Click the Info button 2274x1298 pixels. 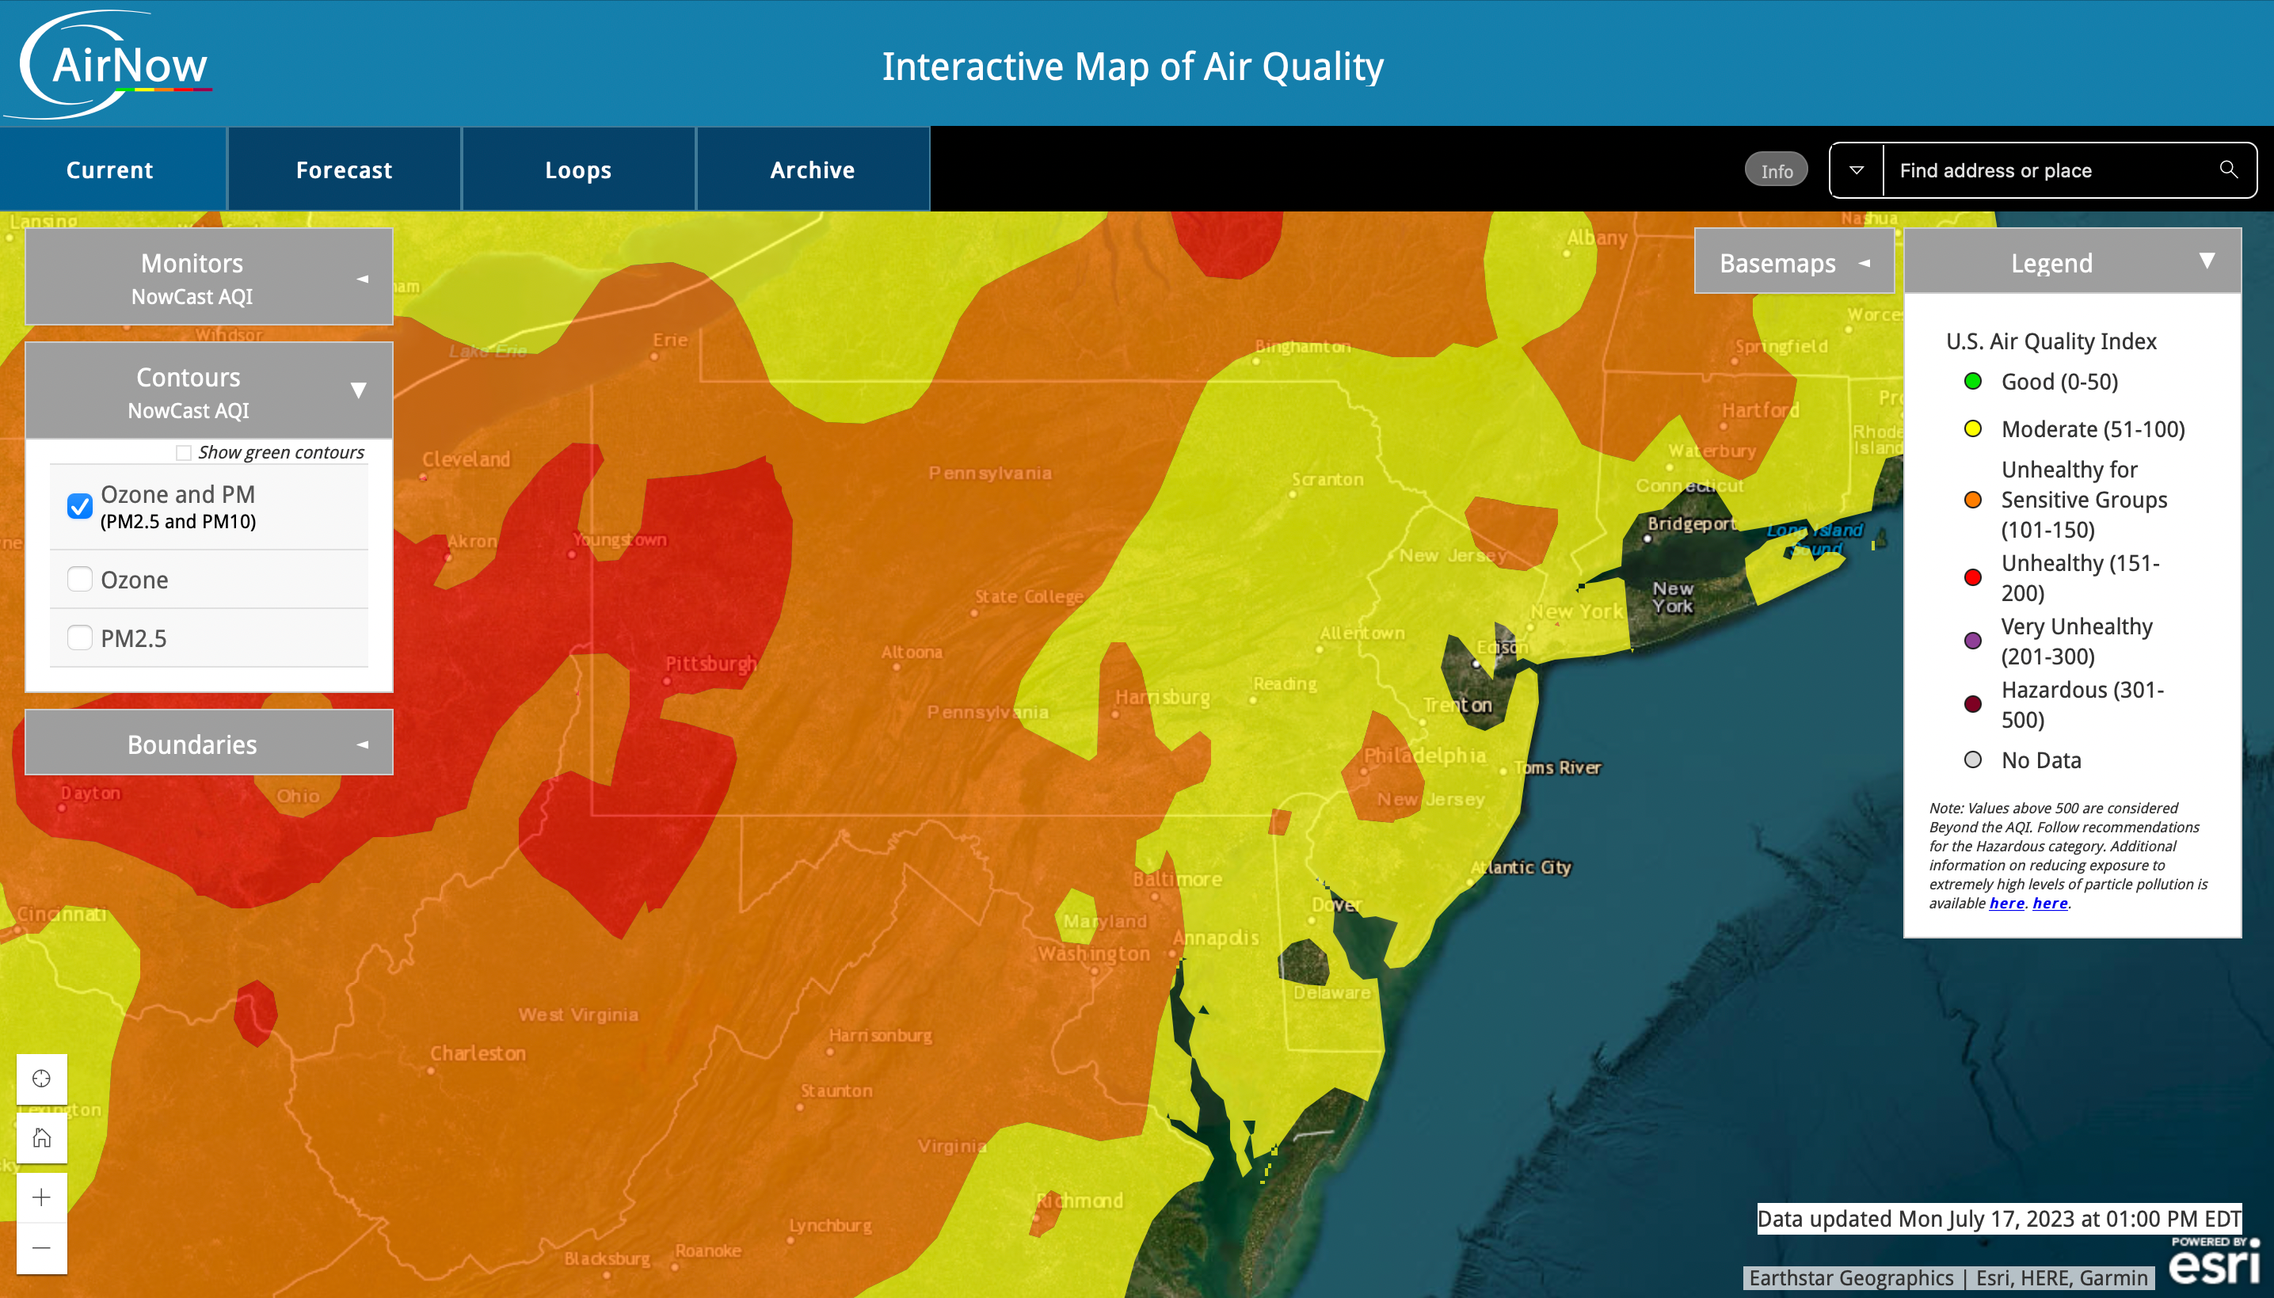click(x=1776, y=170)
